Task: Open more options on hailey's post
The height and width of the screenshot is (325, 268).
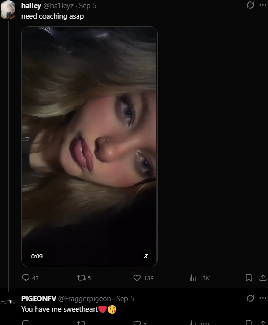Action: pyautogui.click(x=263, y=5)
